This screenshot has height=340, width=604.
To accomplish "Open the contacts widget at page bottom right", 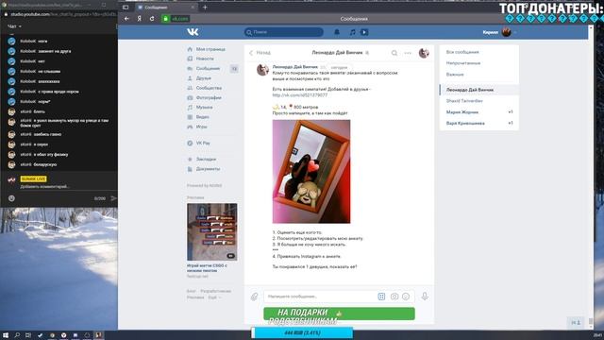I will point(576,323).
